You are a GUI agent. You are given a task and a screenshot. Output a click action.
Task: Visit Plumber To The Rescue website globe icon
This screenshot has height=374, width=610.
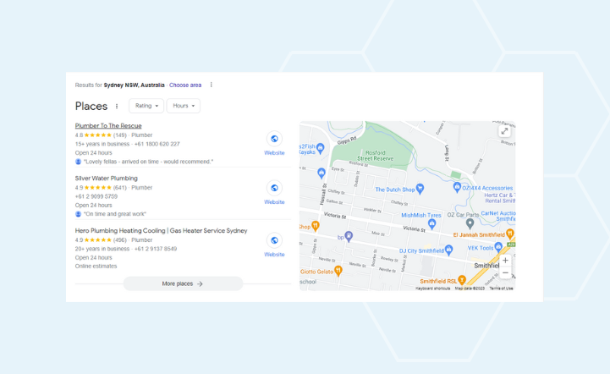pos(274,139)
